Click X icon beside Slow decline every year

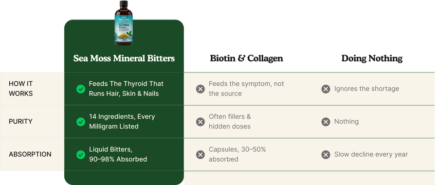pyautogui.click(x=326, y=154)
